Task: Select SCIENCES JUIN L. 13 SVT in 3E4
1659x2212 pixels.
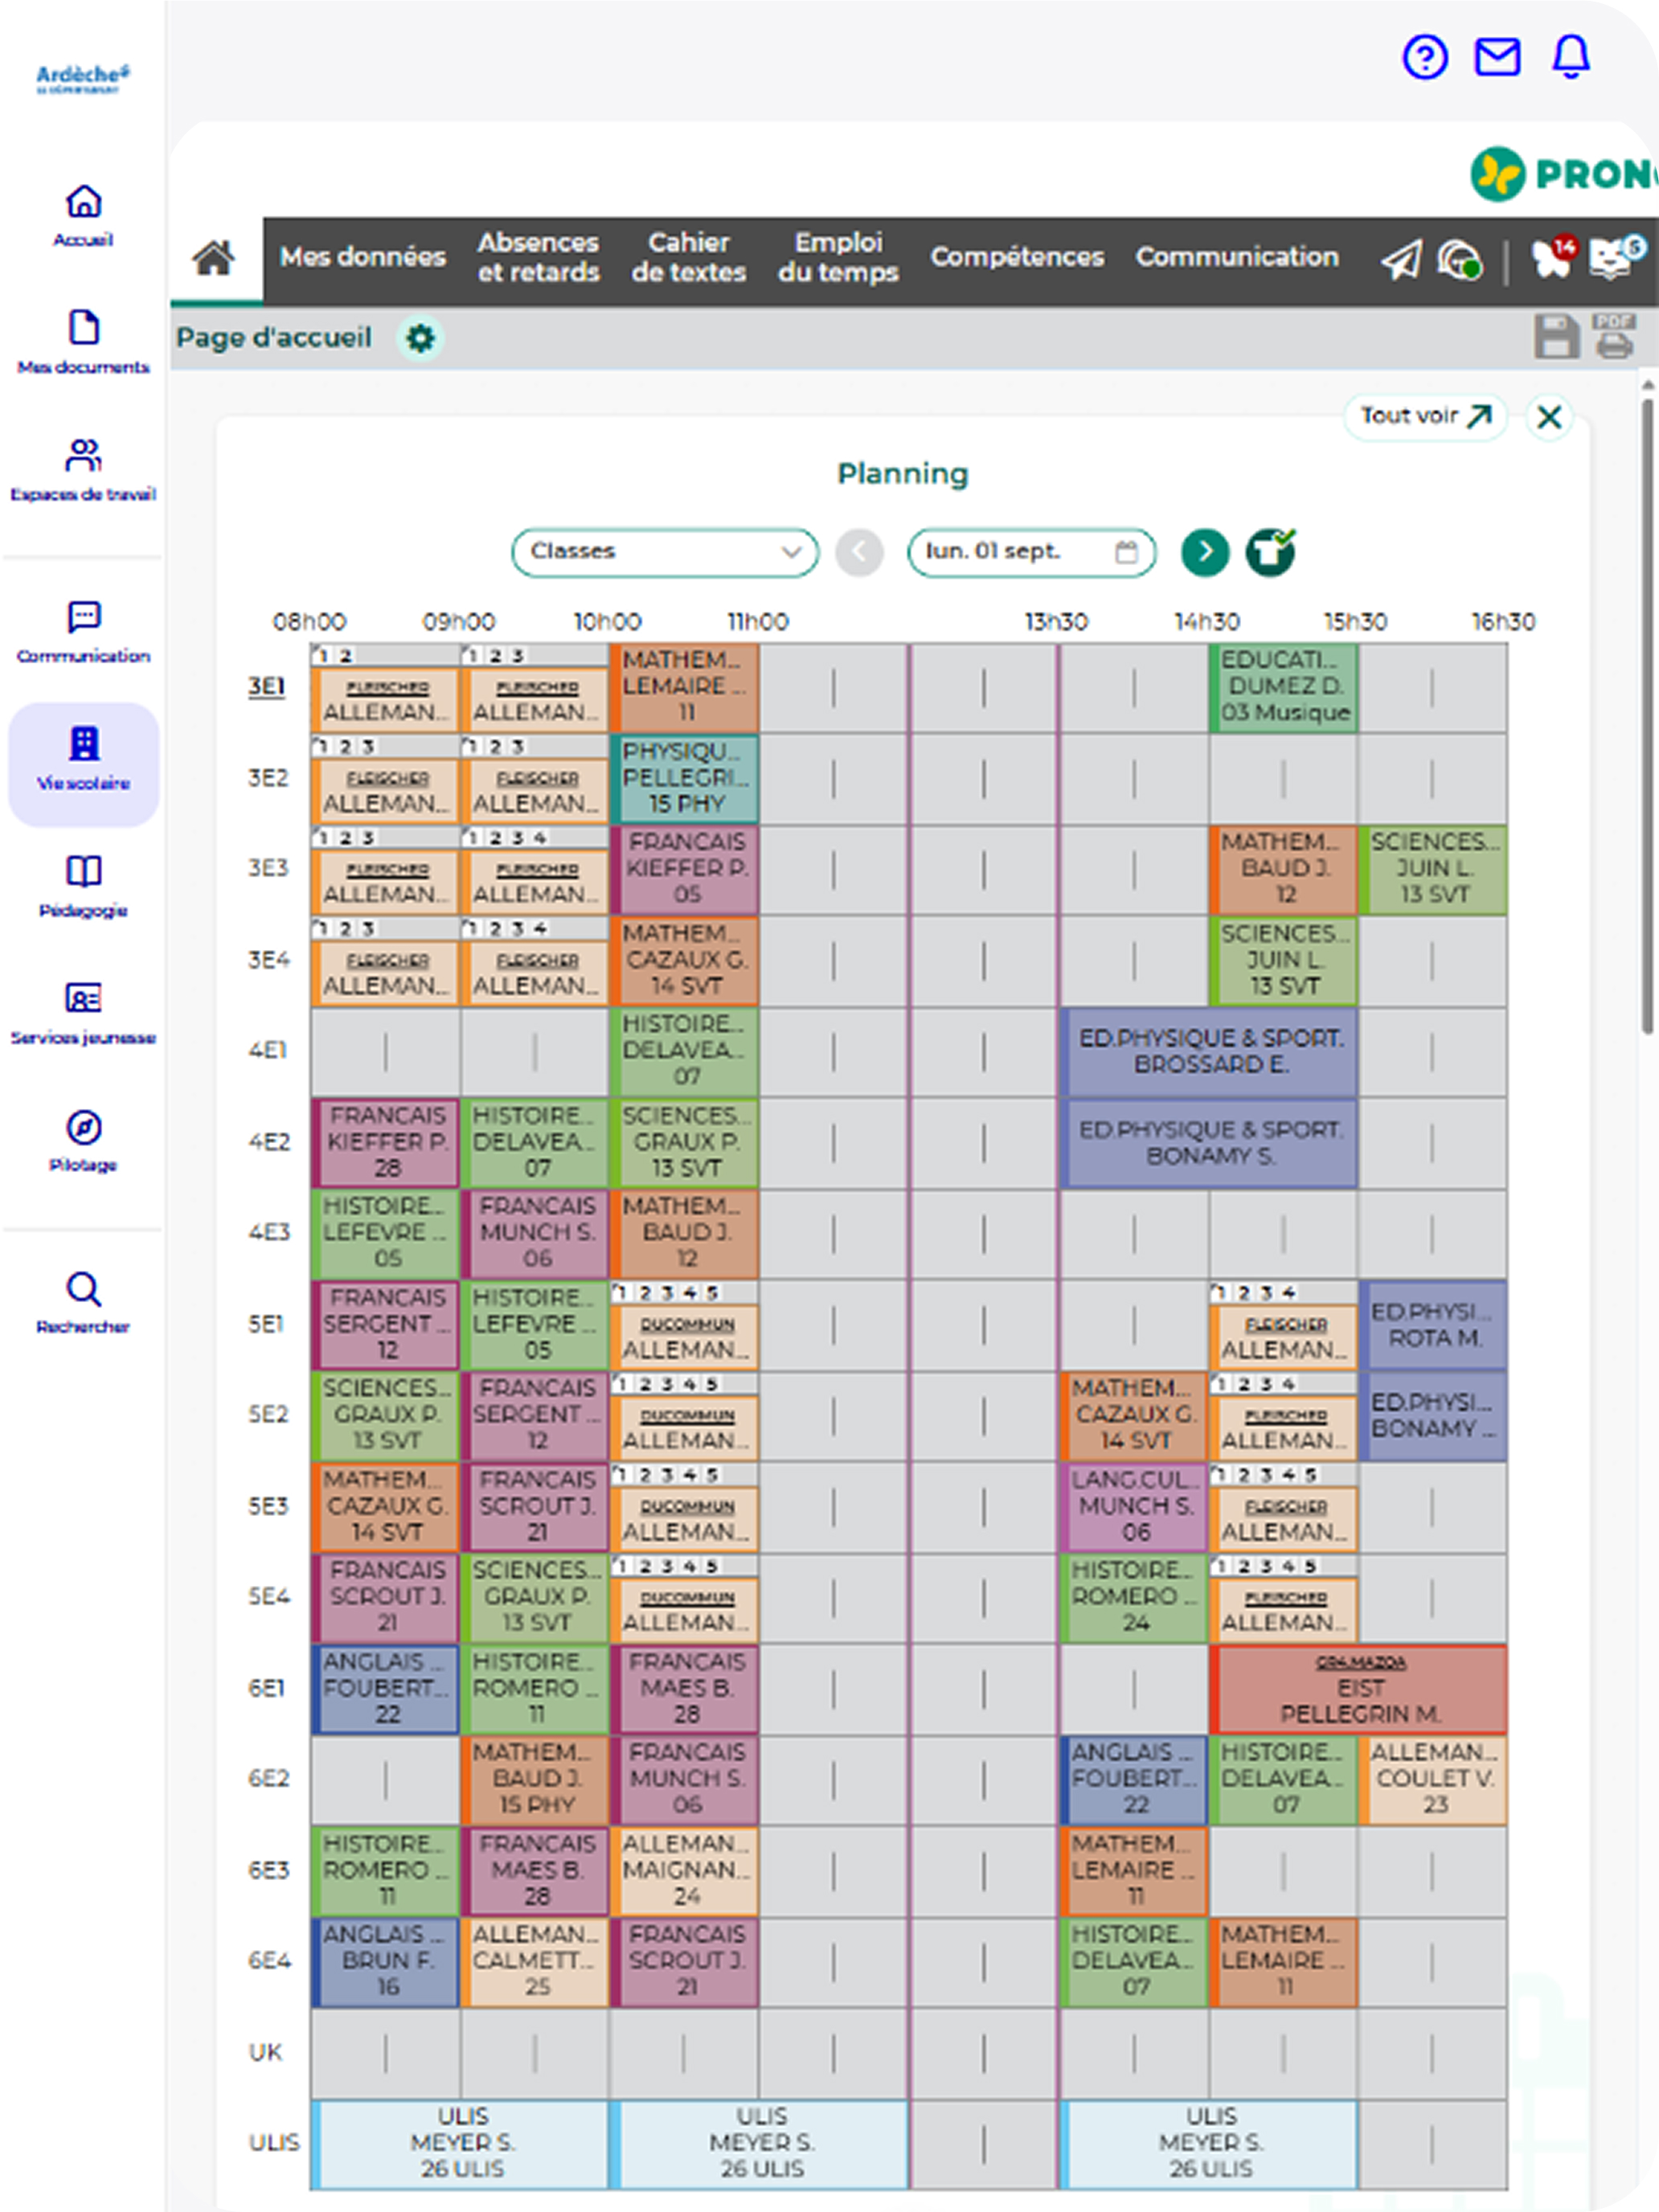Action: [1284, 961]
